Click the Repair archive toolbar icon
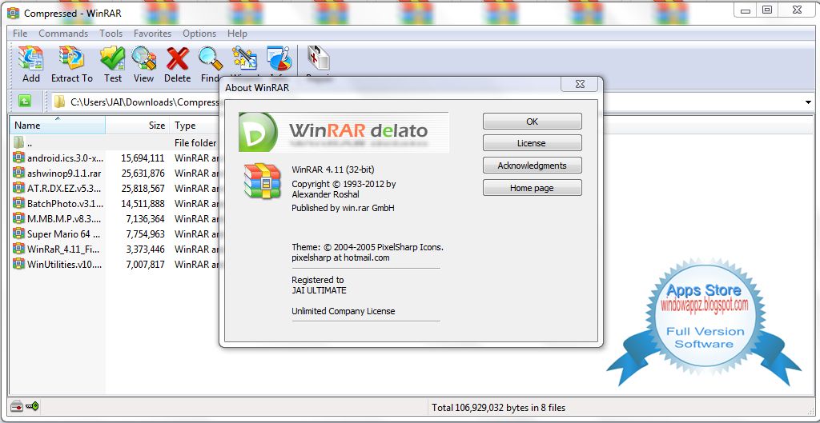Image resolution: width=820 pixels, height=423 pixels. [319, 58]
